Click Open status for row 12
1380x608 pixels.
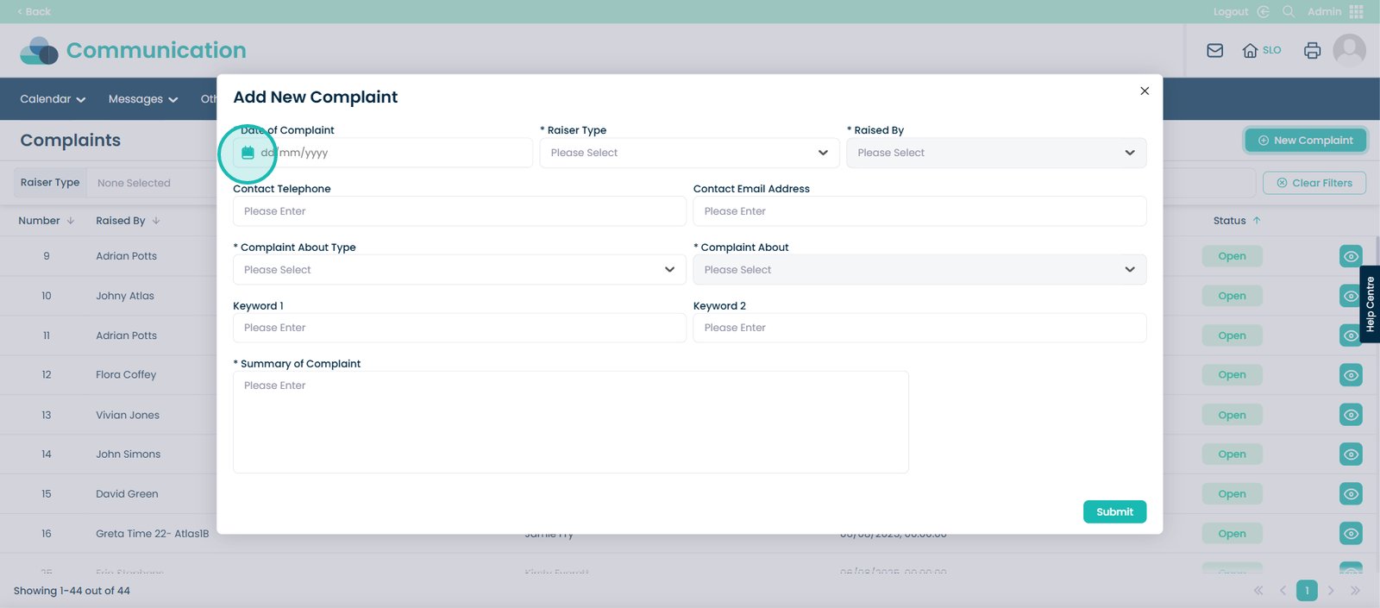coord(1232,375)
